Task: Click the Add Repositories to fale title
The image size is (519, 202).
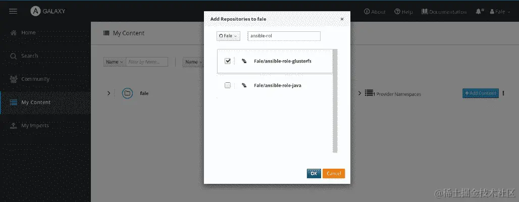Action: [238, 19]
